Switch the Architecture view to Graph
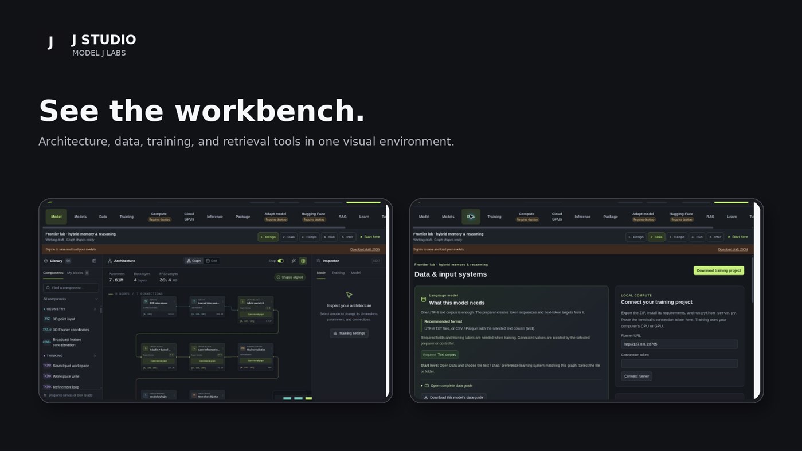The width and height of the screenshot is (802, 451). point(194,261)
